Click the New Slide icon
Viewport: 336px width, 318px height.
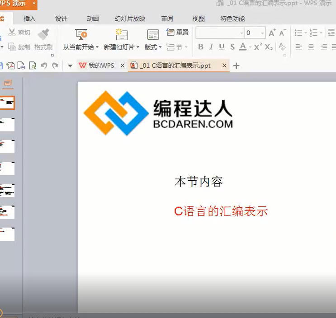tap(122, 34)
